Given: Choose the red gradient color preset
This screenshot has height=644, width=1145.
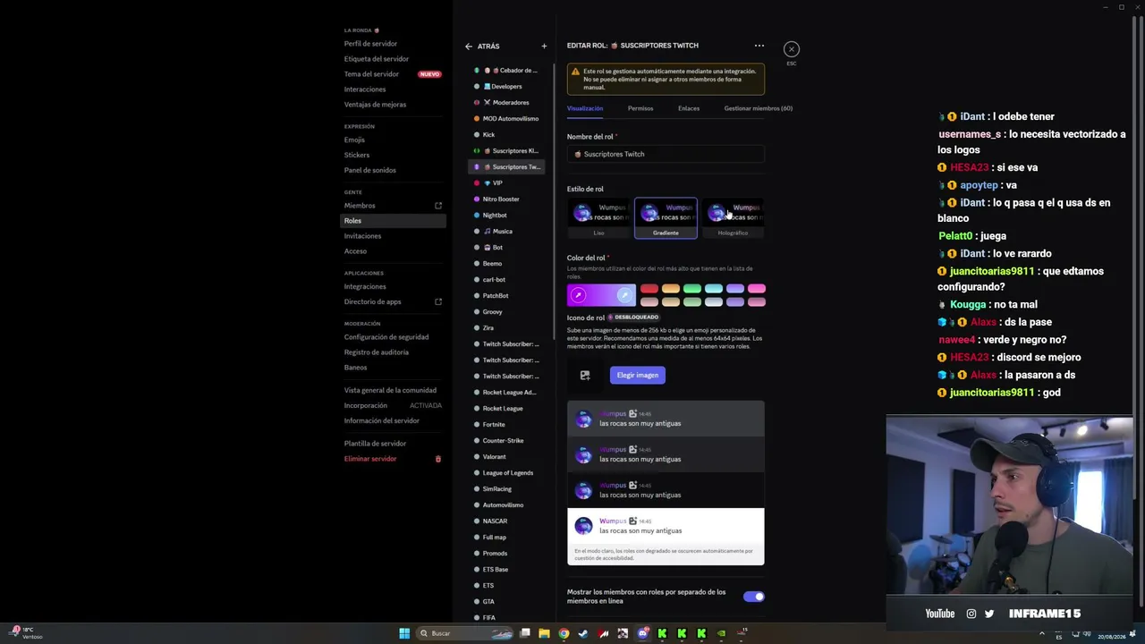Looking at the screenshot, I should click(649, 289).
